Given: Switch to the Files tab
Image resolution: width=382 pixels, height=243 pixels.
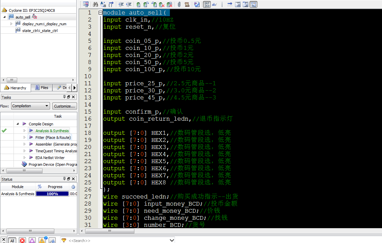Looking at the screenshot, I should [x=42, y=88].
